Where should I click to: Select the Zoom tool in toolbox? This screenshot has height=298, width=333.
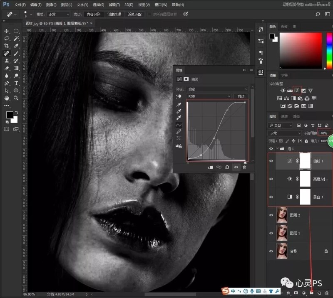point(16,98)
